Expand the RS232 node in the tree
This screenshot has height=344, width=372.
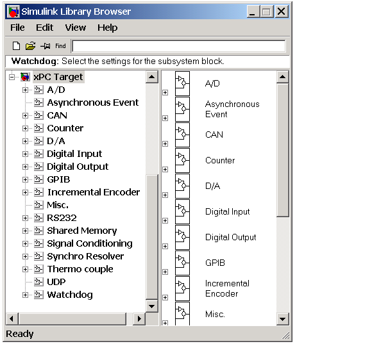point(25,218)
